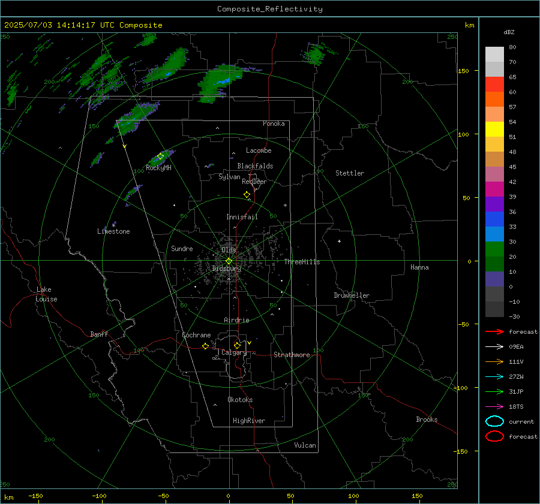Click the dBZ legend heading
Viewport: 540px width, 504px height.
tap(509, 32)
